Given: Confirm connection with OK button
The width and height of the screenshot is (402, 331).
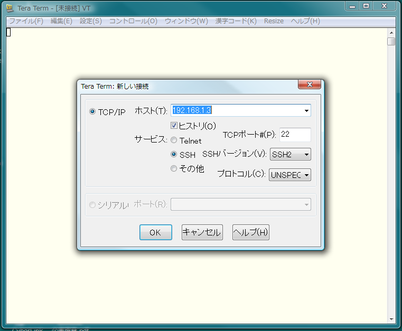Looking at the screenshot, I should [156, 232].
